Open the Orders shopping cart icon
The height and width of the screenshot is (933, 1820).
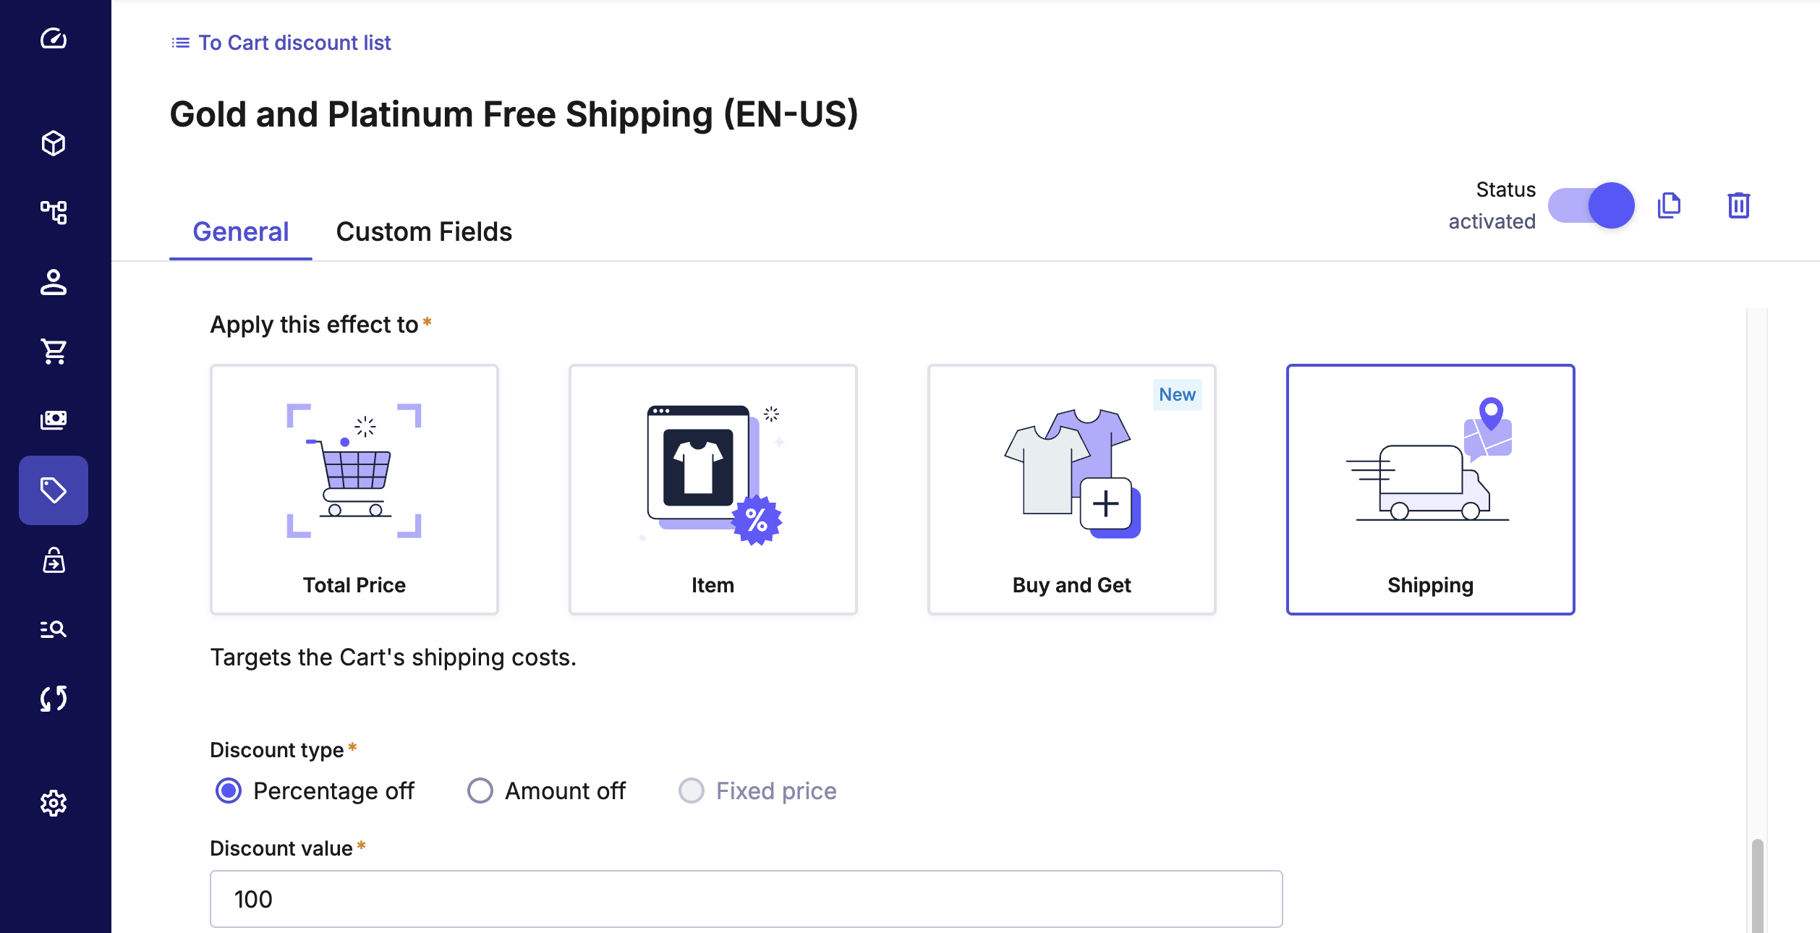pyautogui.click(x=54, y=352)
